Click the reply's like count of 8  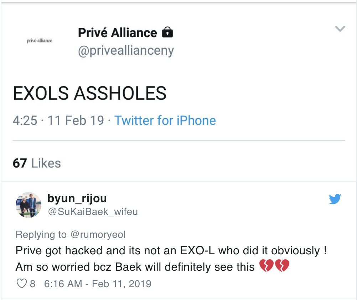[x=33, y=284]
